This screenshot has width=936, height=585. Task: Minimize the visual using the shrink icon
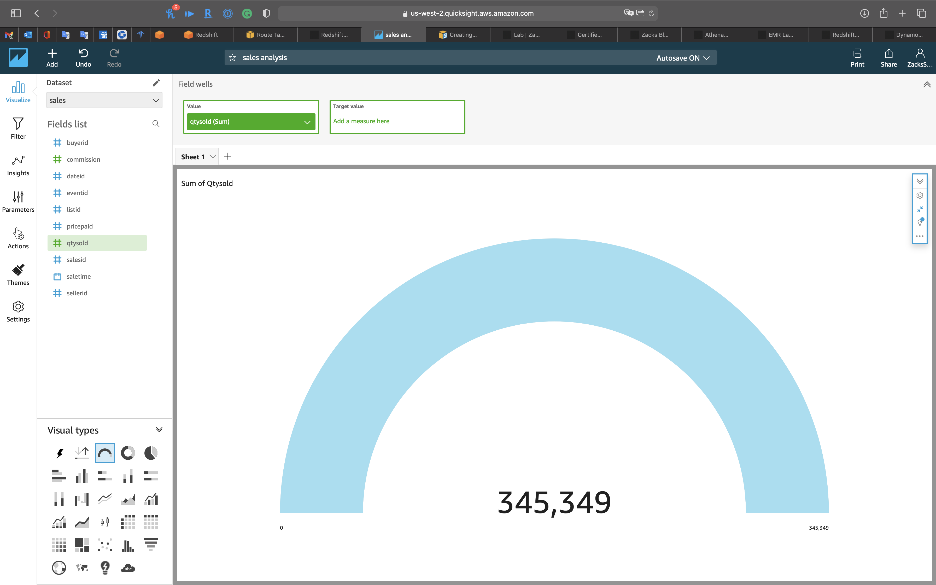[x=920, y=209]
